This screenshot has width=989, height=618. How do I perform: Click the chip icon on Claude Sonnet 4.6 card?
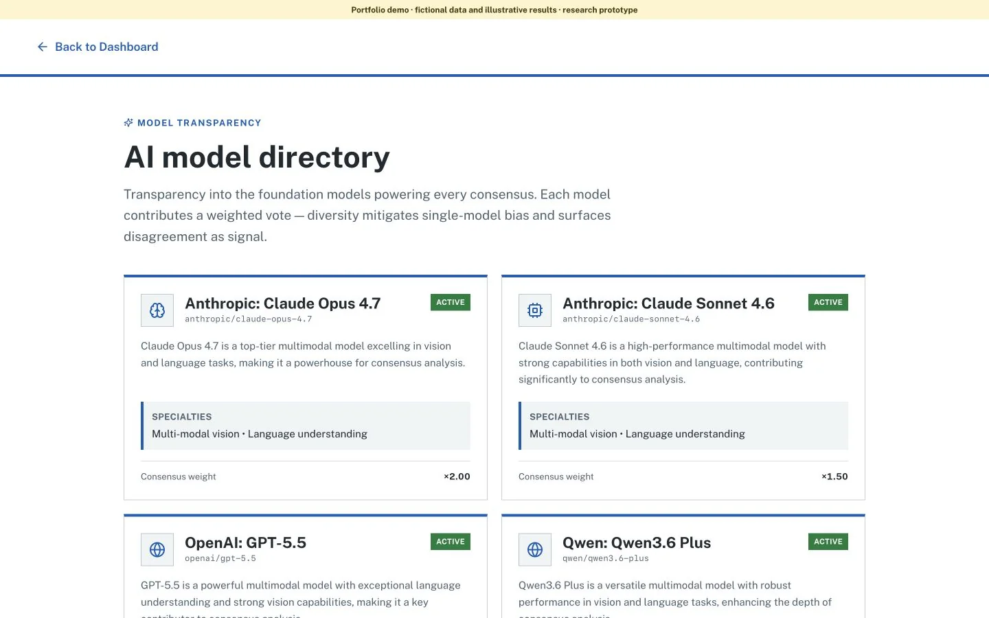(535, 310)
